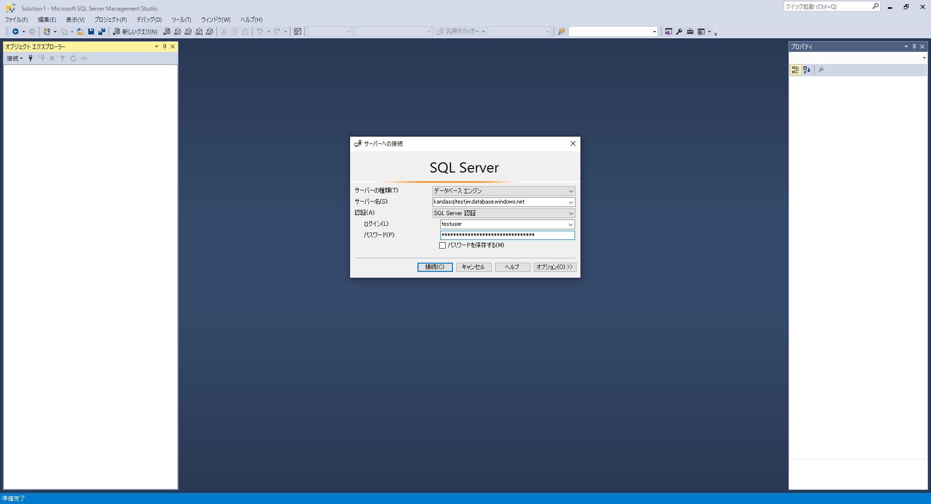Click the plug icon in Object Explorer

pyautogui.click(x=31, y=58)
